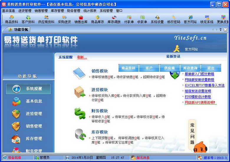Click the 库存模块 heading
Image resolution: width=230 pixels, height=162 pixels.
100,132
